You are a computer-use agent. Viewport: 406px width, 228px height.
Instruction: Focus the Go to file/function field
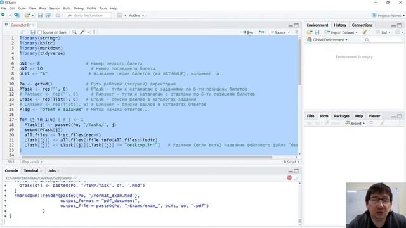pos(88,15)
